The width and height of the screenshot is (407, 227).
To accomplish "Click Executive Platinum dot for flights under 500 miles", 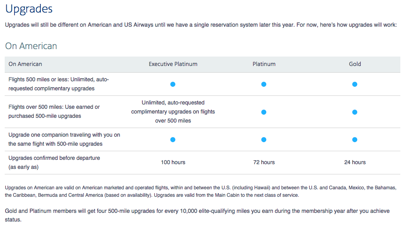I will (173, 84).
